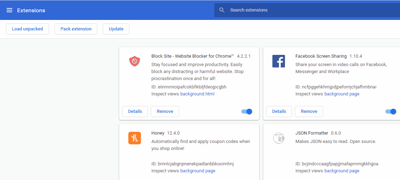400x180 pixels.
Task: Click the Honey ID bmnlcjabgnpnenekpadlanbbkooimhnj
Action: [x=193, y=164]
